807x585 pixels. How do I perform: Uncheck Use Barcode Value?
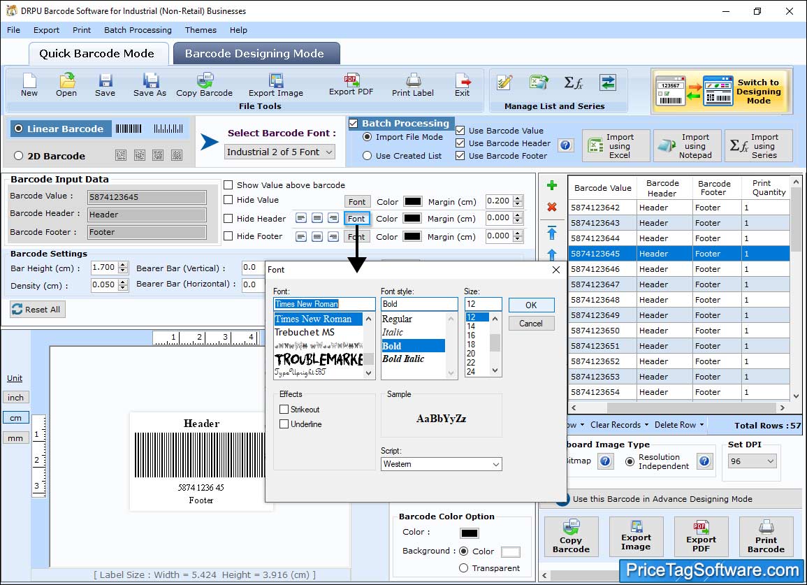[460, 131]
